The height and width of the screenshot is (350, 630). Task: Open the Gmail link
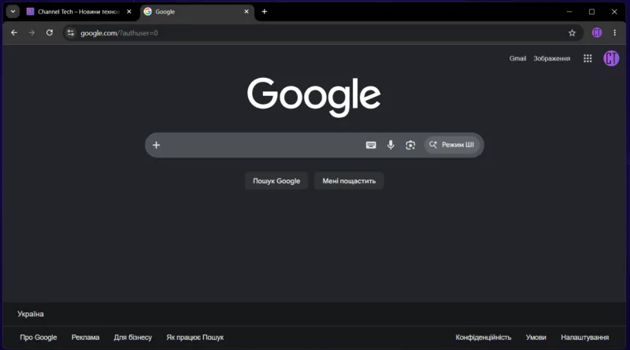click(x=517, y=59)
